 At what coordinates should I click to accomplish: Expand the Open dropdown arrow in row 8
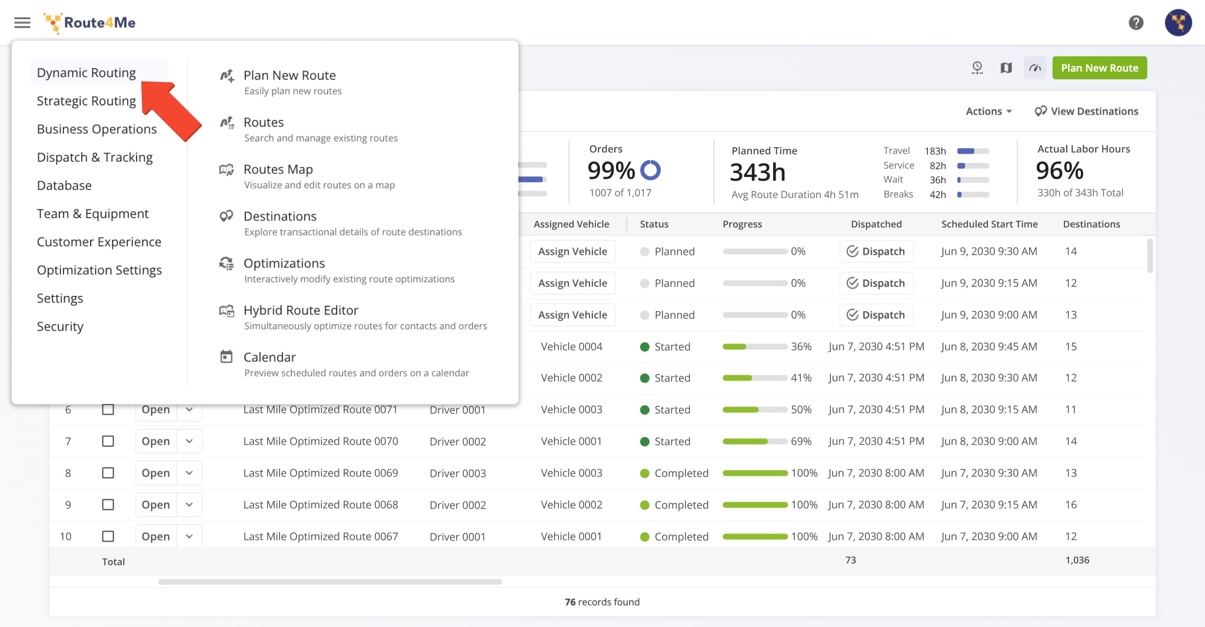pyautogui.click(x=189, y=473)
